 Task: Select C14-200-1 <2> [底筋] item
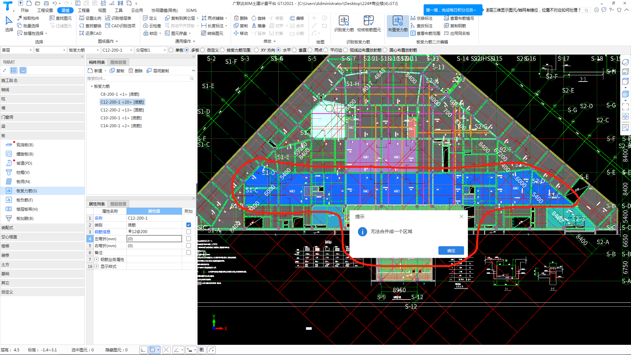(x=121, y=126)
